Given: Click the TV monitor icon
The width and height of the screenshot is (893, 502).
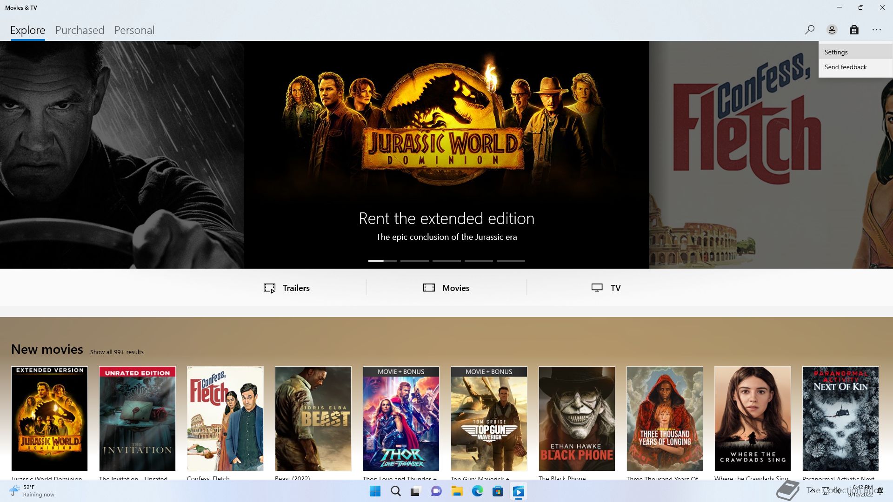Looking at the screenshot, I should [597, 288].
